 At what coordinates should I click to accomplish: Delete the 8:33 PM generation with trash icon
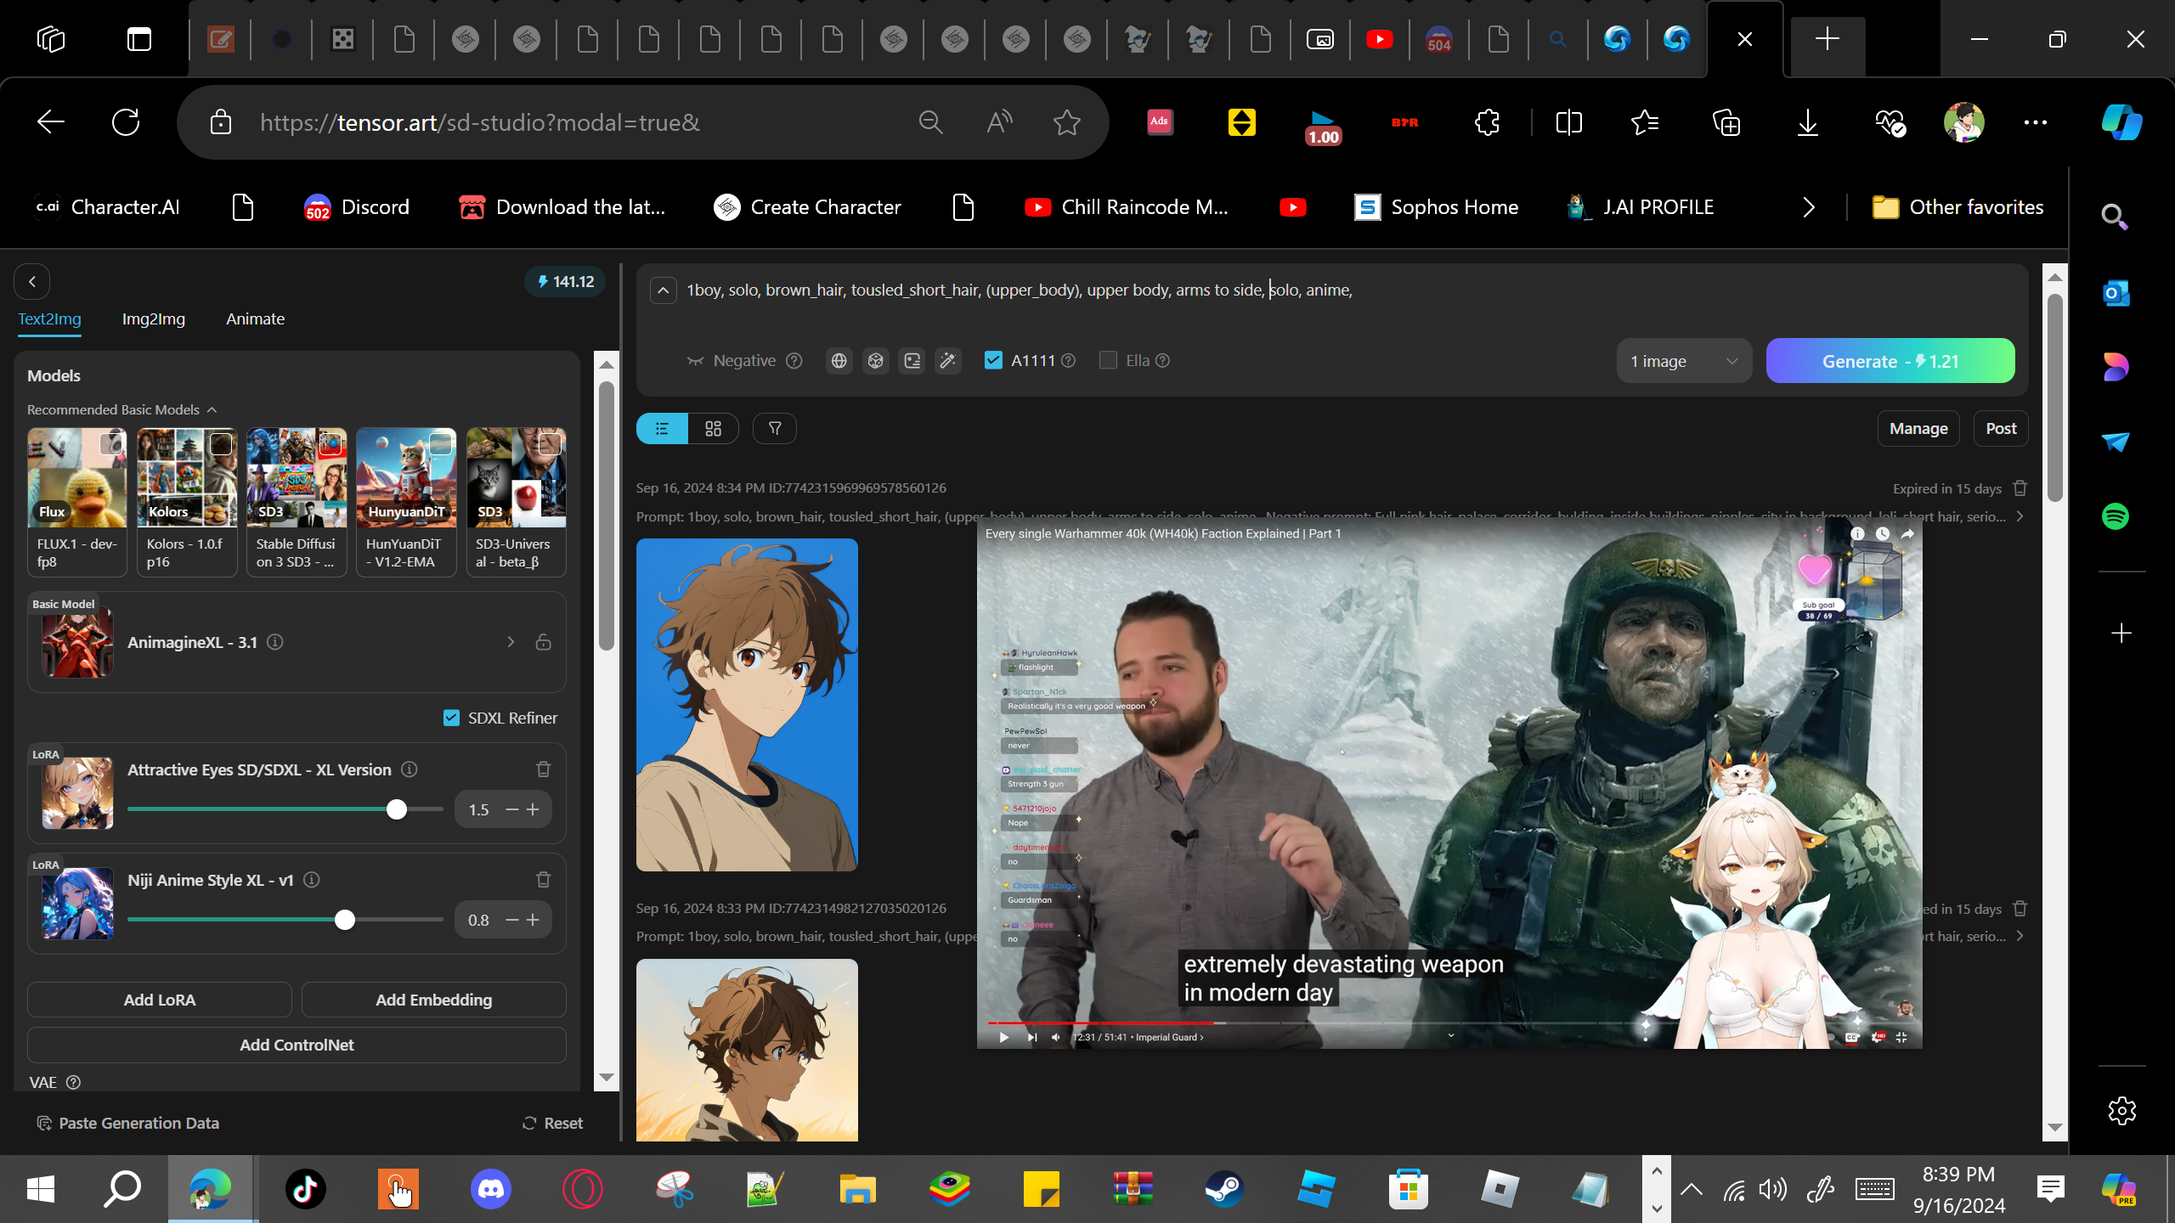point(2020,909)
